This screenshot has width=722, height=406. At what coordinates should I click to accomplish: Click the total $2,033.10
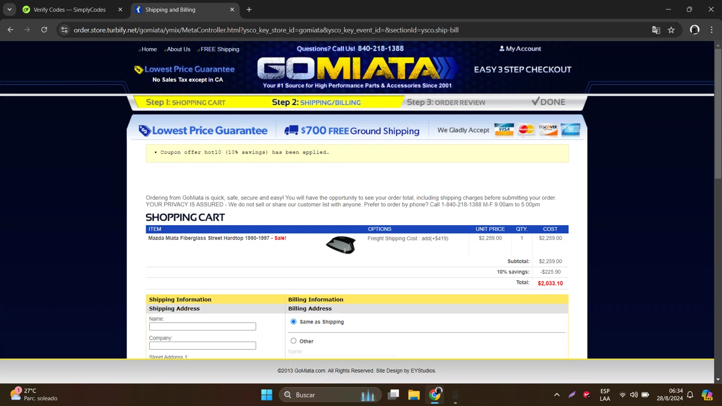click(550, 283)
